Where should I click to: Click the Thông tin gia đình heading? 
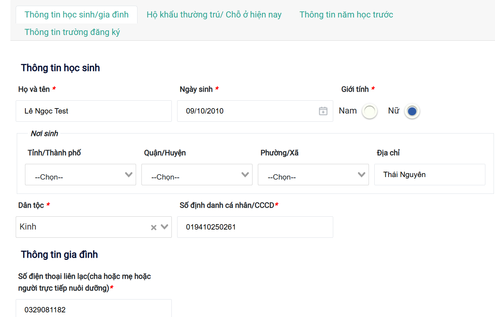click(x=59, y=255)
